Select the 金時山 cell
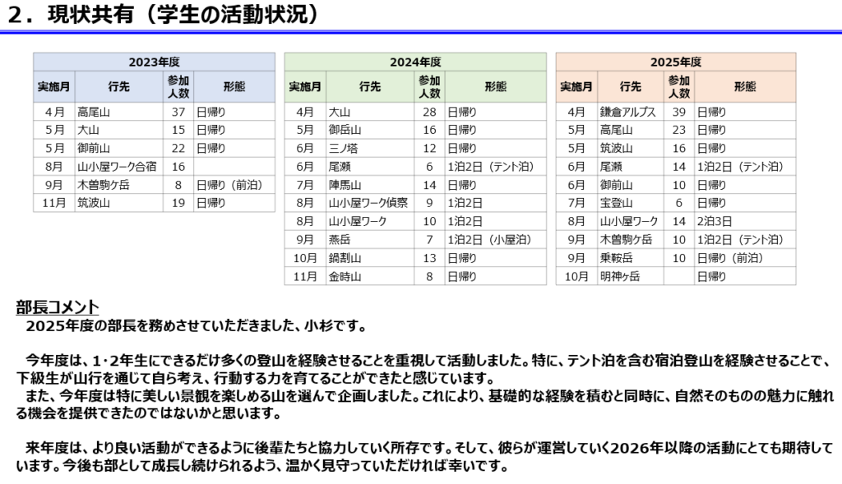Image resolution: width=842 pixels, height=484 pixels. click(x=345, y=276)
